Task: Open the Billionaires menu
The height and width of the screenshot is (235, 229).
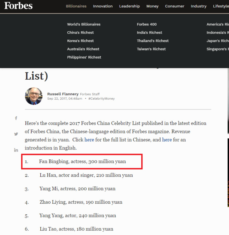Action: (76, 6)
